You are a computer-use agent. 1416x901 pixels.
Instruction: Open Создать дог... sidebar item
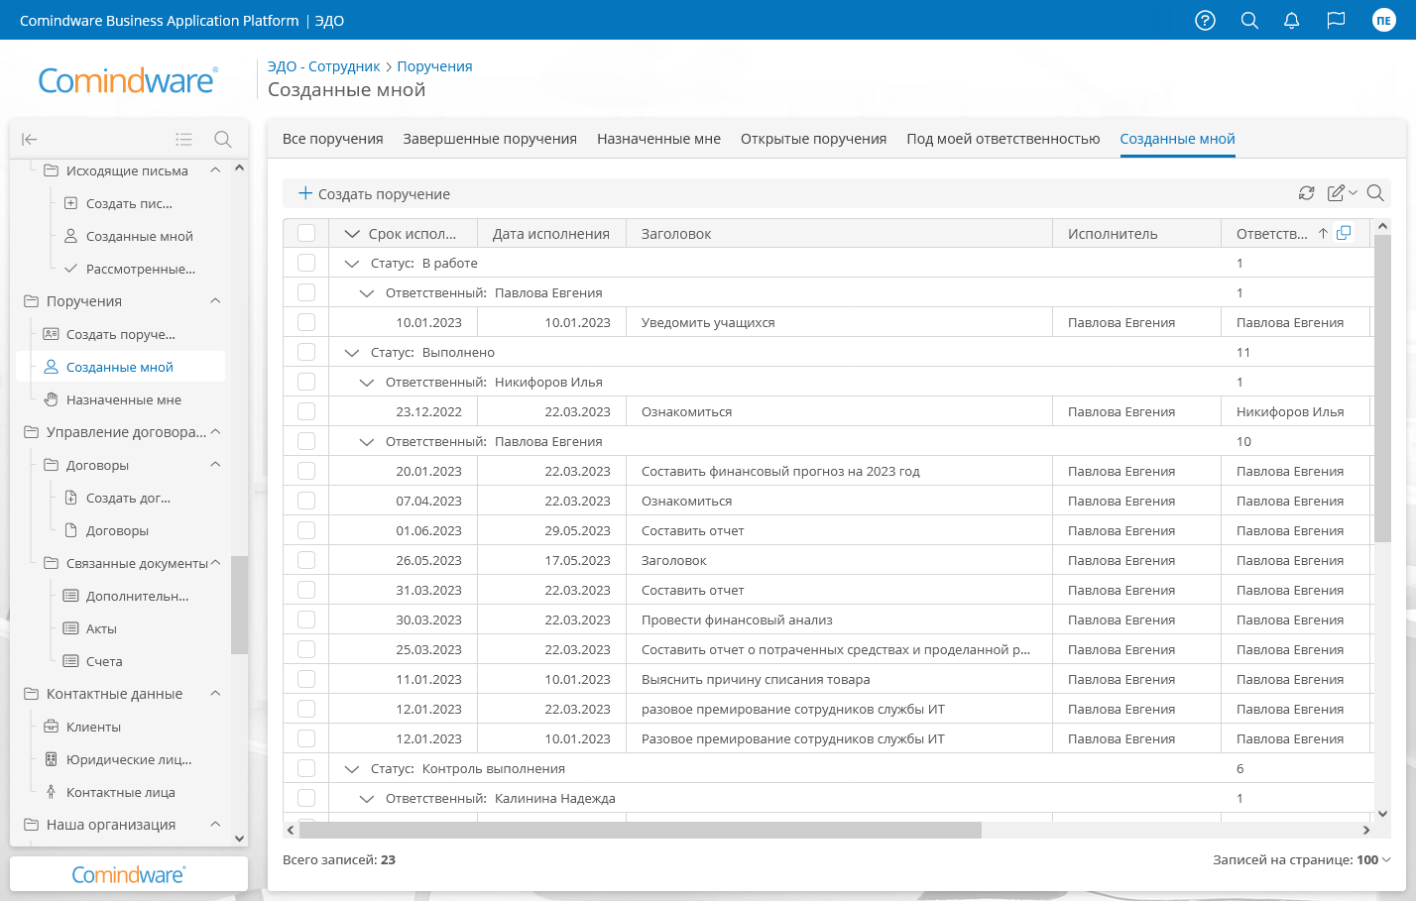click(128, 498)
